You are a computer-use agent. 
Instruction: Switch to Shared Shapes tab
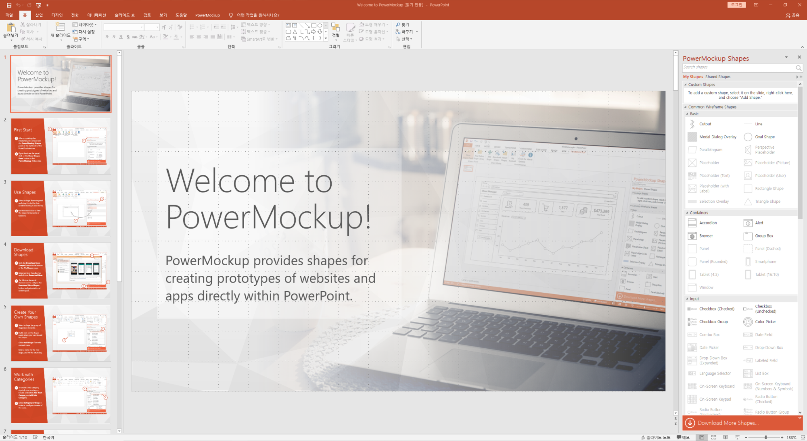click(717, 77)
